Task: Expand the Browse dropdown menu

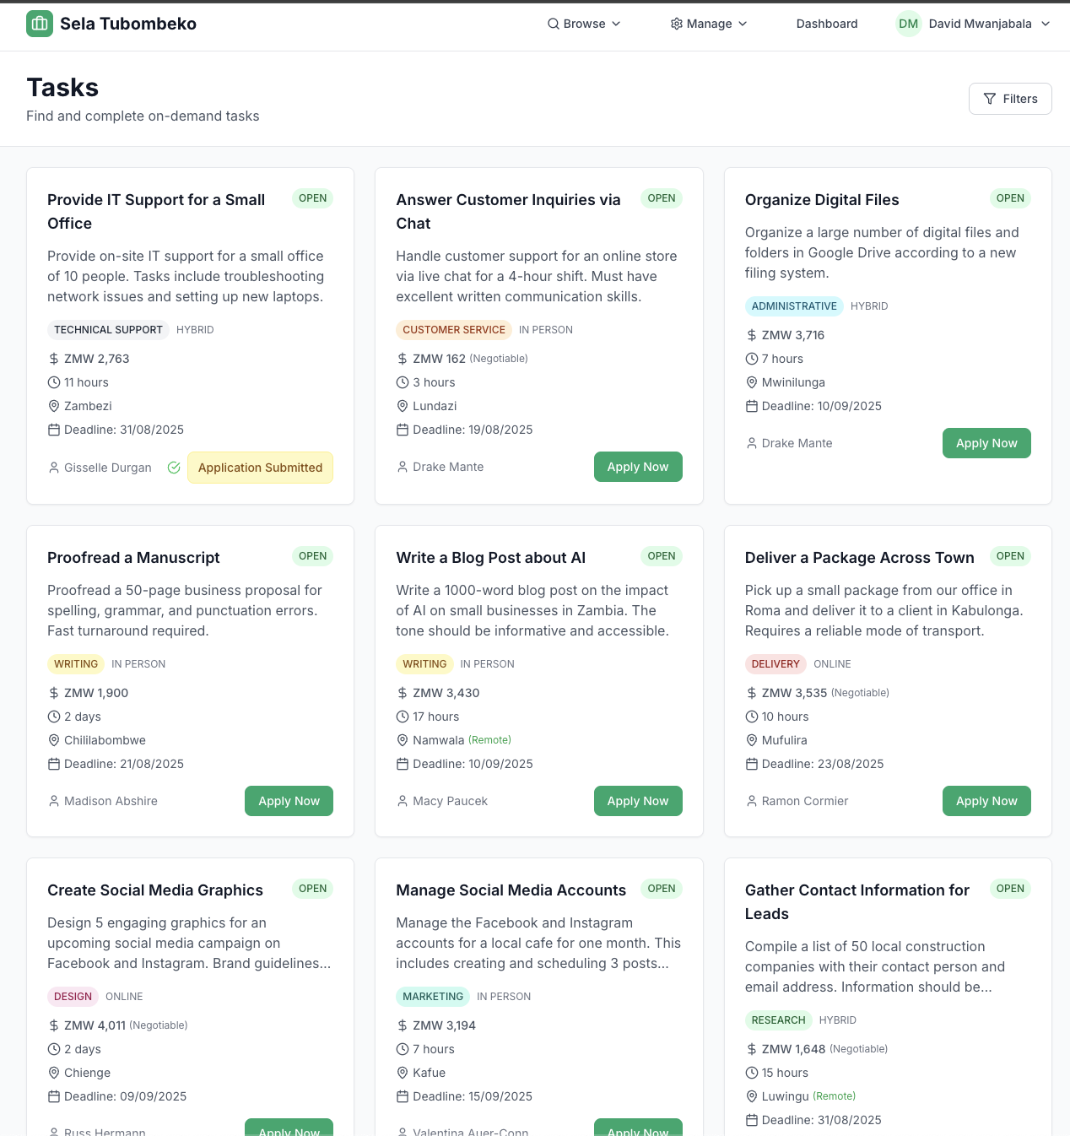Action: pos(584,24)
